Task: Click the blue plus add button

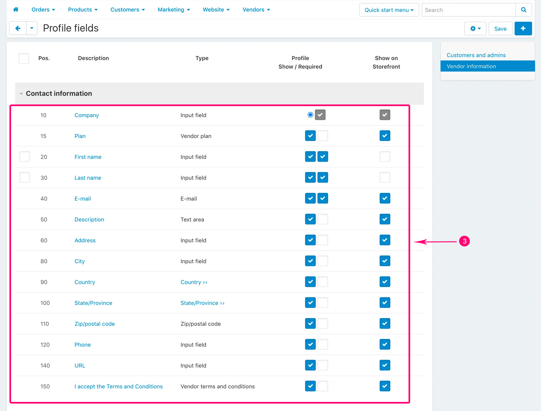Action: pyautogui.click(x=523, y=28)
